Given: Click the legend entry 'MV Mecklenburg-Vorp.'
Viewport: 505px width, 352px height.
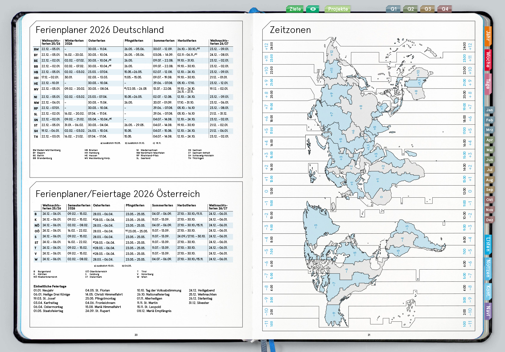Looking at the screenshot, I should point(97,158).
